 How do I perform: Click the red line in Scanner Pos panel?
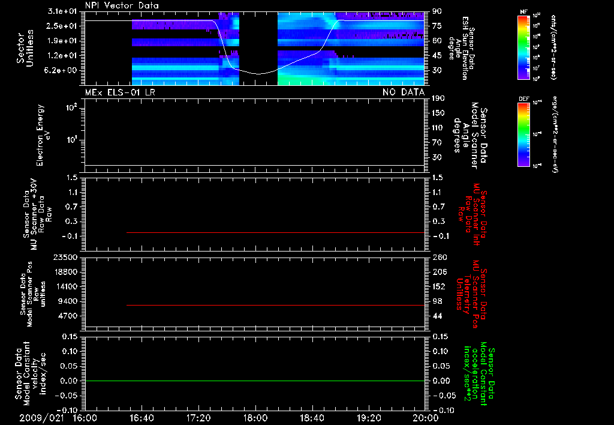click(x=275, y=305)
